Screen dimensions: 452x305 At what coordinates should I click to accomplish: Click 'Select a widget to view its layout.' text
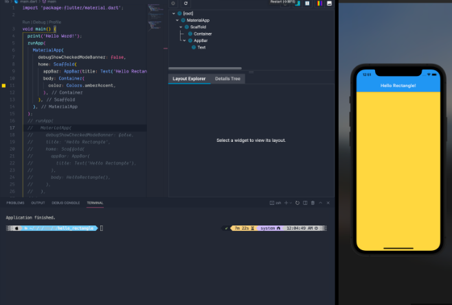click(251, 141)
